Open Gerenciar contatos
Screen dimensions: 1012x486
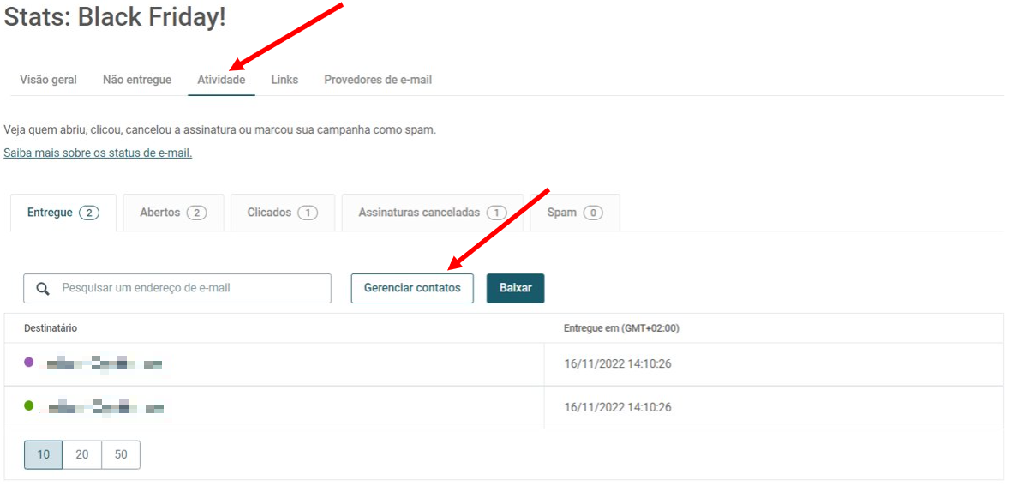tap(412, 288)
